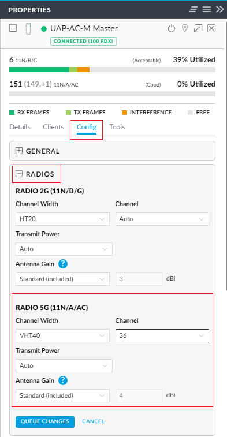Open 2G Channel Width HT20 dropdown
The image size is (227, 437).
(x=62, y=219)
